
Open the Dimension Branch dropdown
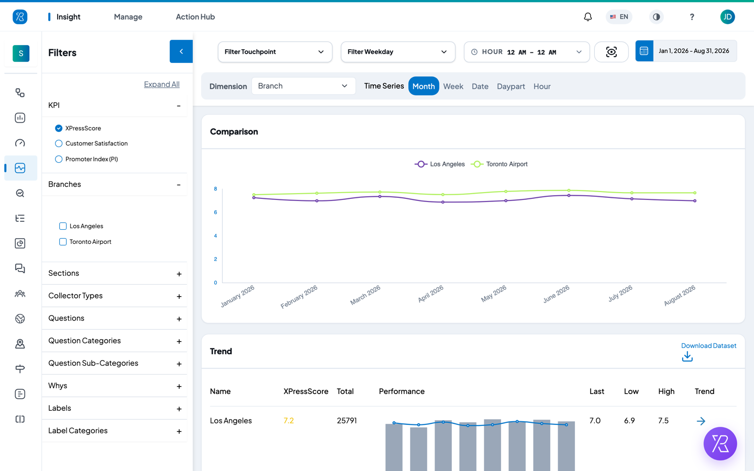[304, 86]
